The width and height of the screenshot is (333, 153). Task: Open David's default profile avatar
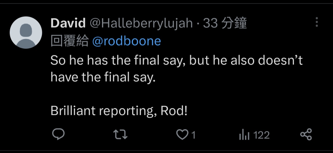pyautogui.click(x=26, y=32)
